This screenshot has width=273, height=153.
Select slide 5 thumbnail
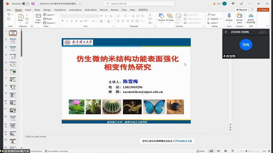[x=13, y=64]
